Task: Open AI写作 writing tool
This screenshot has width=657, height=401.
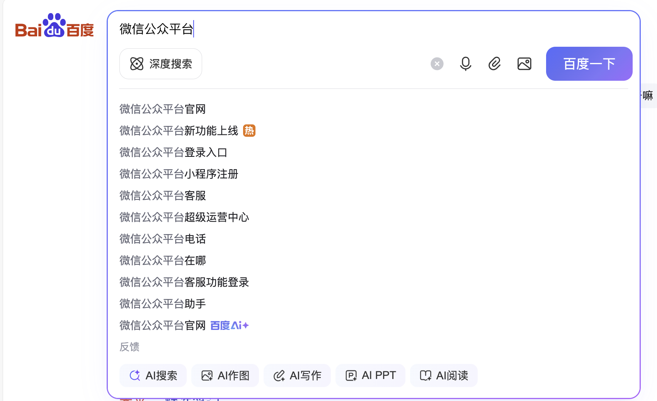Action: pos(297,376)
